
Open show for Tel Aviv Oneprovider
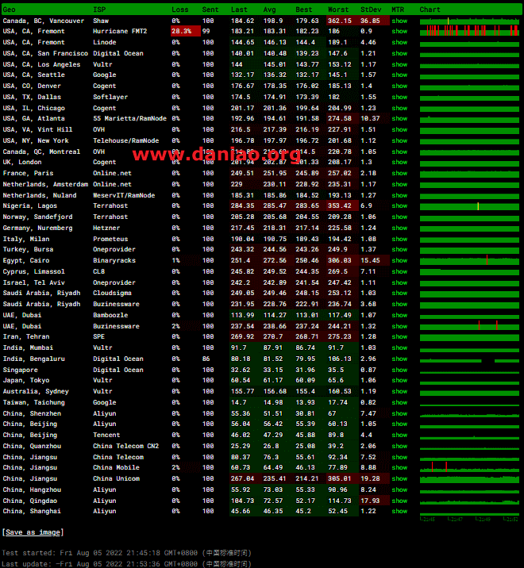[399, 282]
